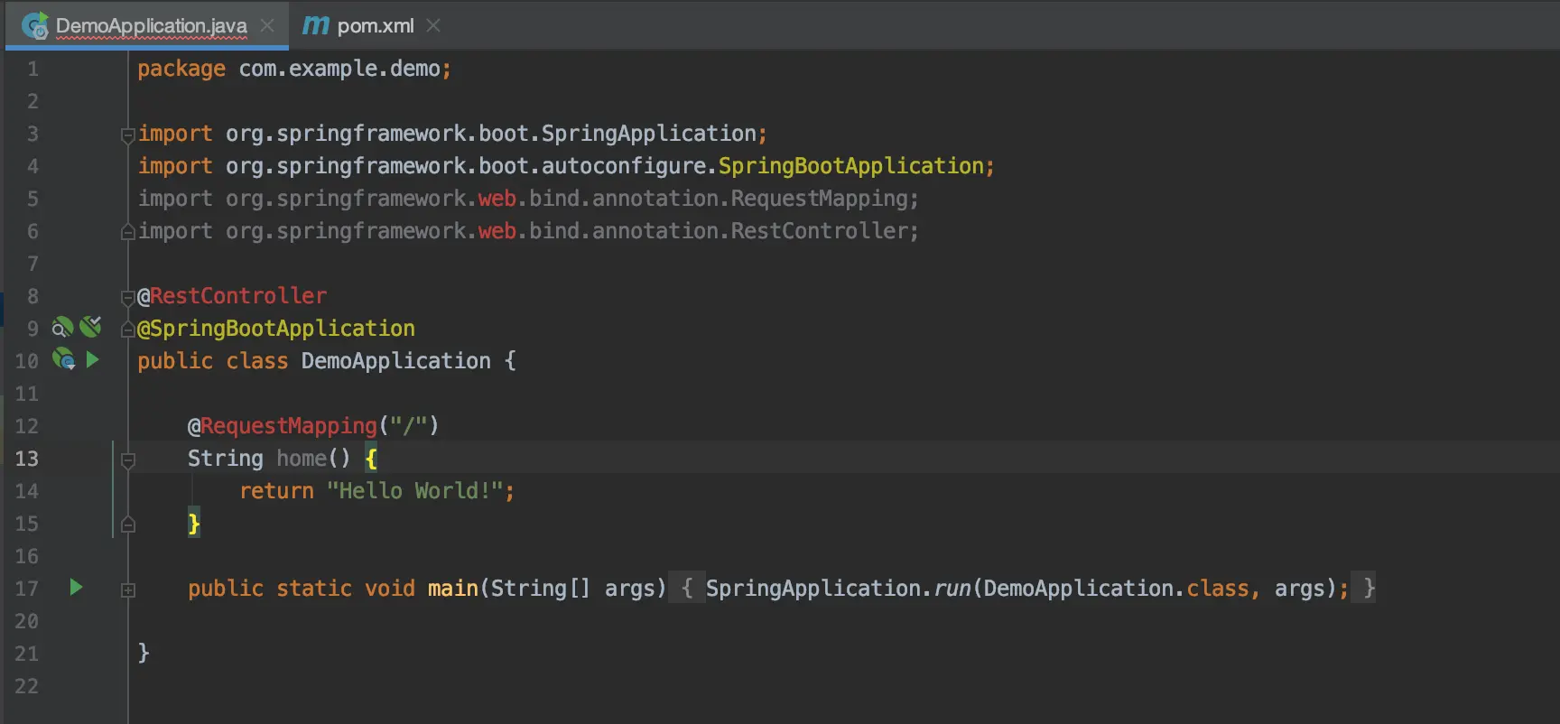Viewport: 1560px width, 724px height.
Task: Click RequestMapping in the line 5 import
Action: pyautogui.click(x=820, y=199)
